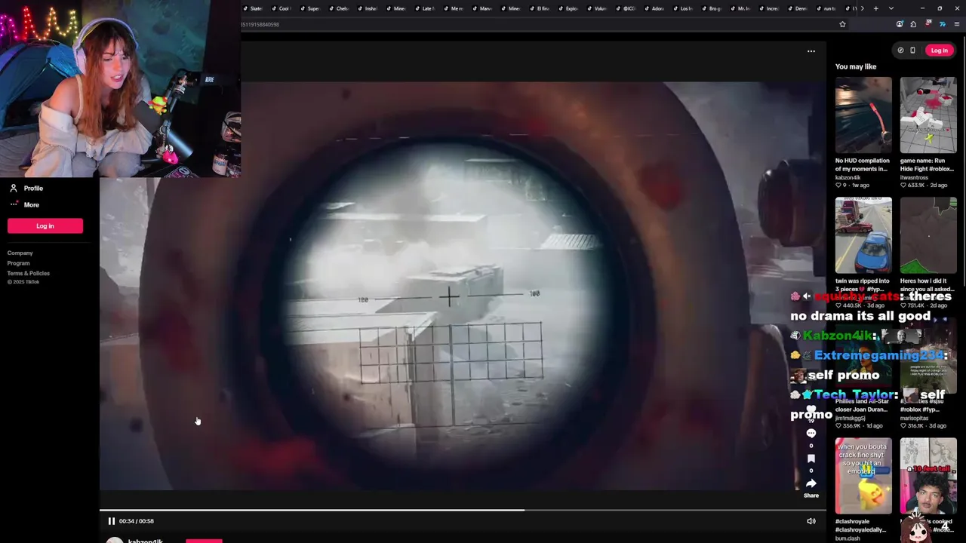Mute the video with the speaker icon

[811, 521]
